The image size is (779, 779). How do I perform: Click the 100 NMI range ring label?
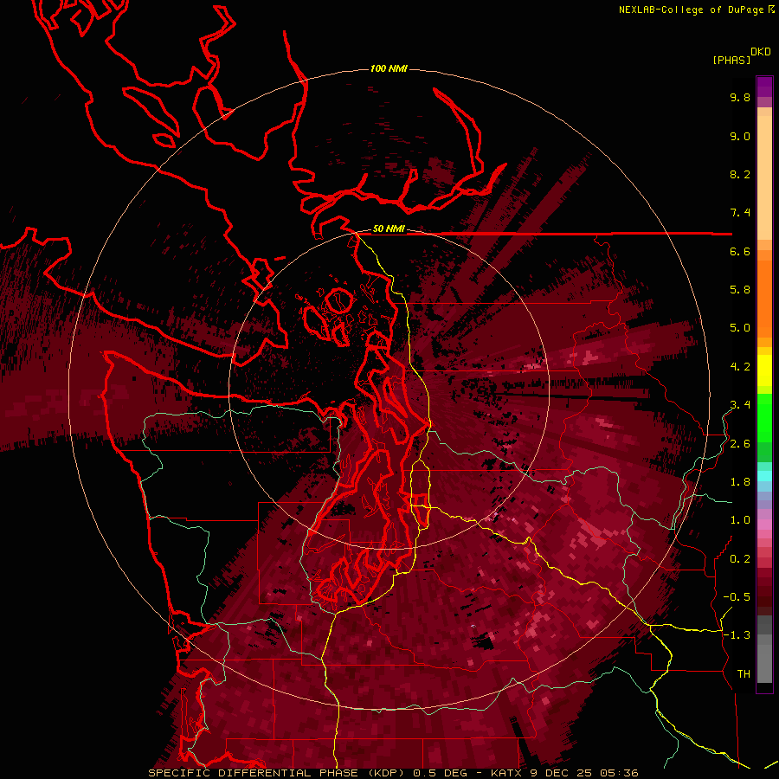point(389,68)
